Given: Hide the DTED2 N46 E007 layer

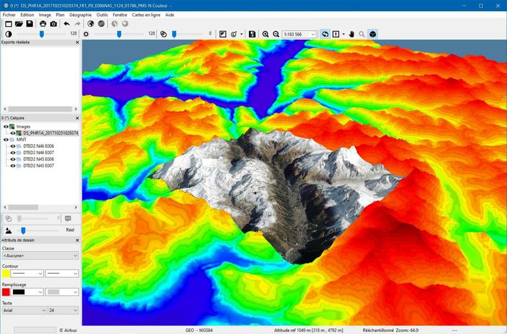Looking at the screenshot, I should point(13,152).
